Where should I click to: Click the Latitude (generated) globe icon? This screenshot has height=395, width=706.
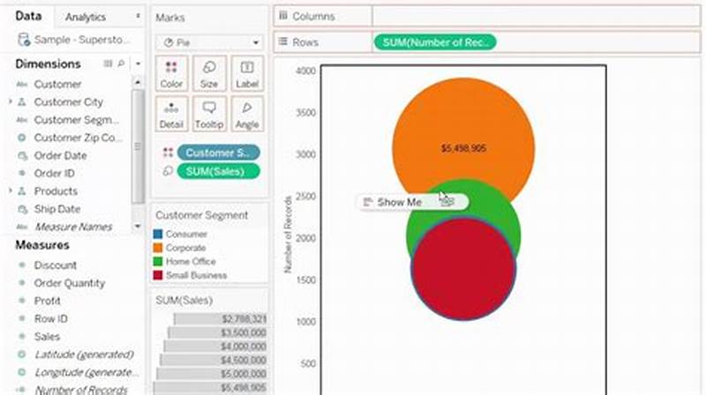click(21, 354)
